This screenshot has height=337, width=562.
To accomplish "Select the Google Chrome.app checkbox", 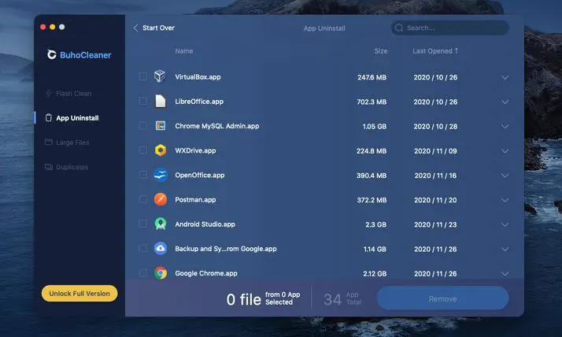I will point(142,272).
